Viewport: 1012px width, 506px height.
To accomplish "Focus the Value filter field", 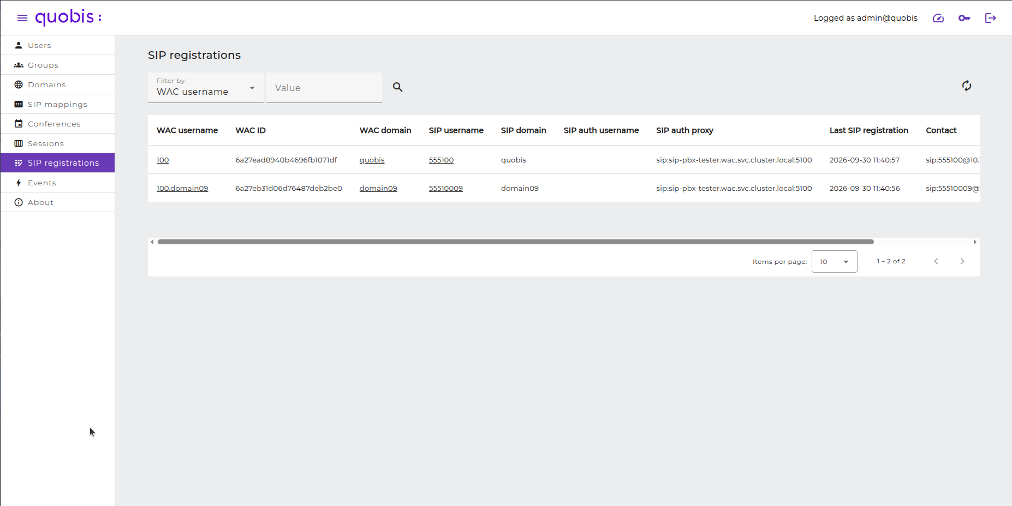I will (324, 88).
